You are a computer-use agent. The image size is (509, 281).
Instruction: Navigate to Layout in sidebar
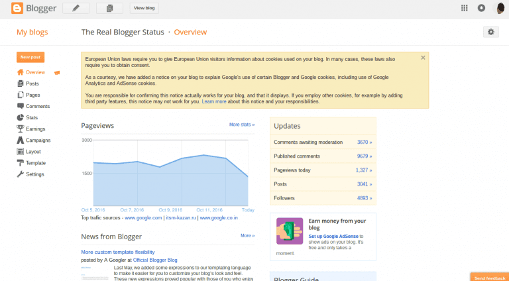(33, 151)
